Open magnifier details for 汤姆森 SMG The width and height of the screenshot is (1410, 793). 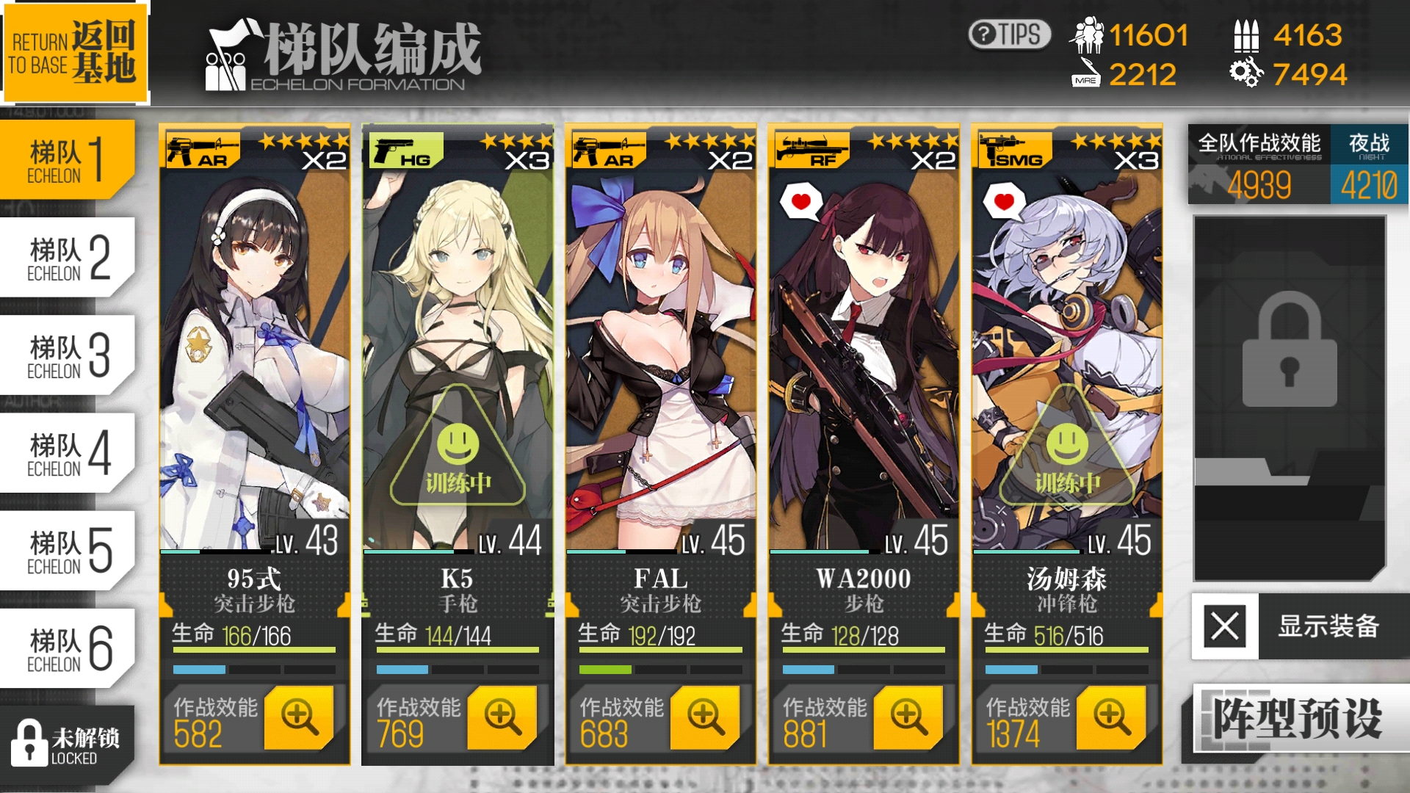[x=1111, y=717]
